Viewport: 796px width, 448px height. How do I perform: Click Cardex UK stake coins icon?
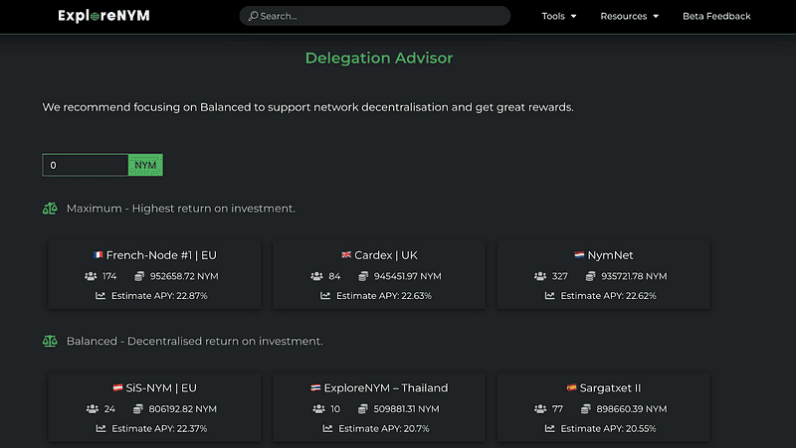click(363, 276)
